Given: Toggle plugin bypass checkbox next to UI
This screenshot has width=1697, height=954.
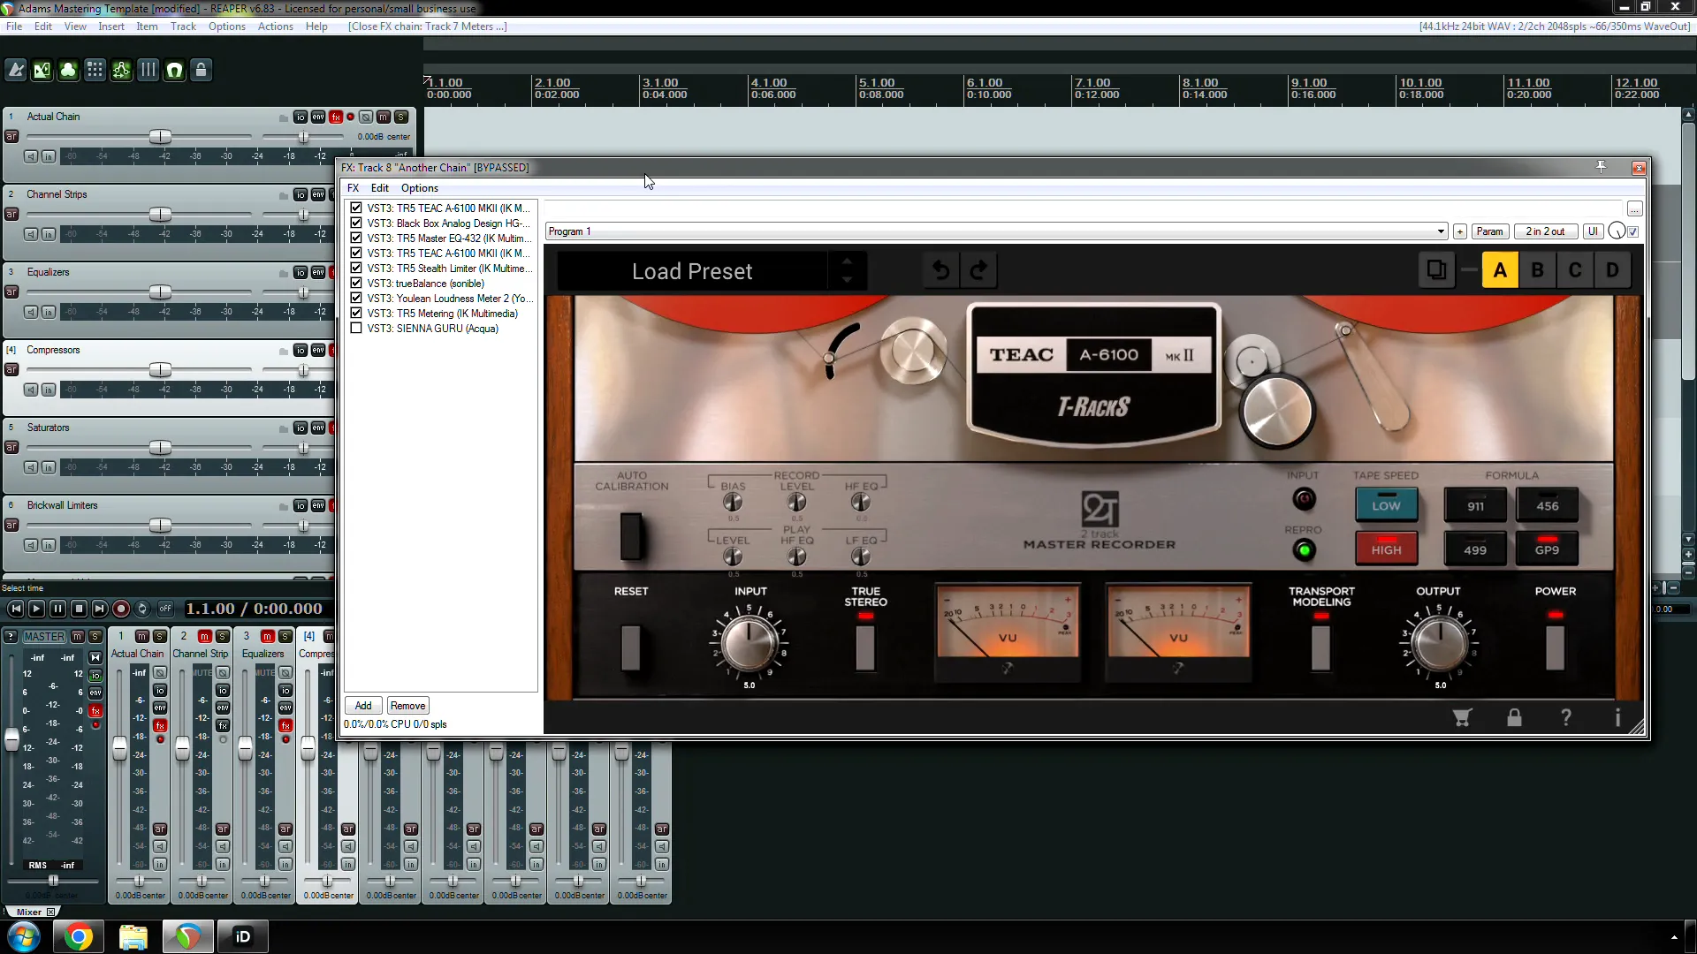Looking at the screenshot, I should pyautogui.click(x=1633, y=231).
